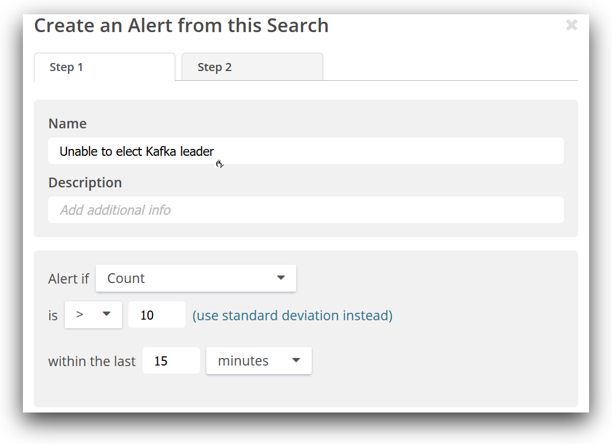612x444 pixels.
Task: Click the within the last label
Action: (92, 362)
